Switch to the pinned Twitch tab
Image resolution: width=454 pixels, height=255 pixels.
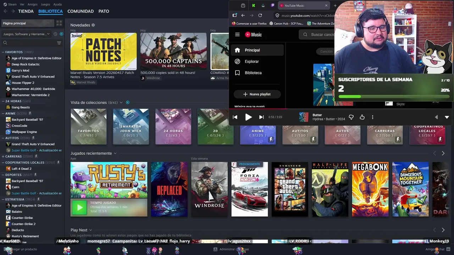point(272,5)
